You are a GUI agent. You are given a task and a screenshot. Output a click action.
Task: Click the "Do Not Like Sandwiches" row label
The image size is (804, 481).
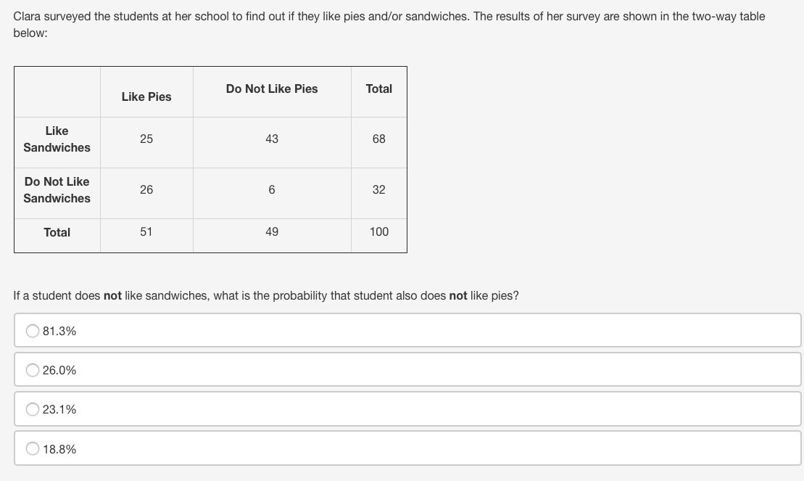click(57, 190)
